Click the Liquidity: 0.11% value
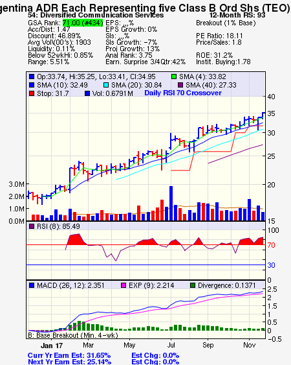 coord(51,49)
